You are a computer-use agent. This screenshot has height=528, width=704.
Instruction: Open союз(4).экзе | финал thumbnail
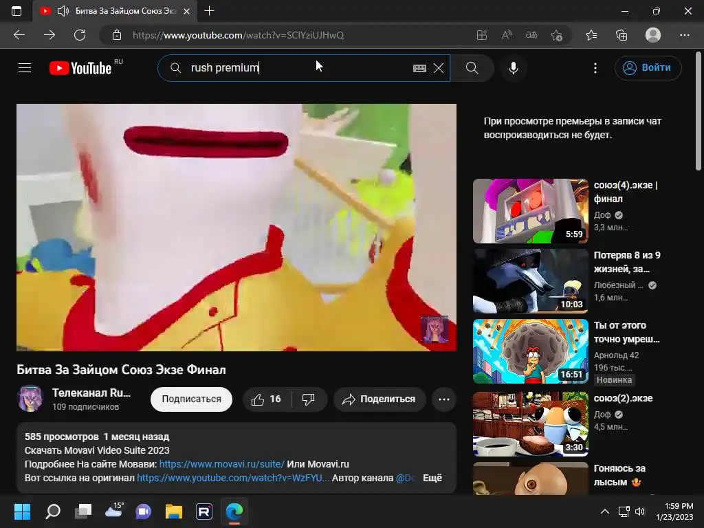530,211
